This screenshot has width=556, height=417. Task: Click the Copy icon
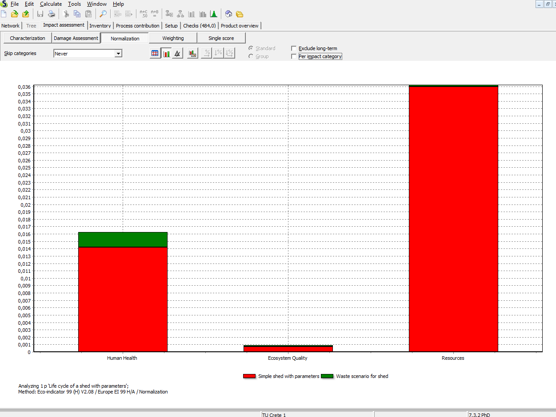coord(77,14)
